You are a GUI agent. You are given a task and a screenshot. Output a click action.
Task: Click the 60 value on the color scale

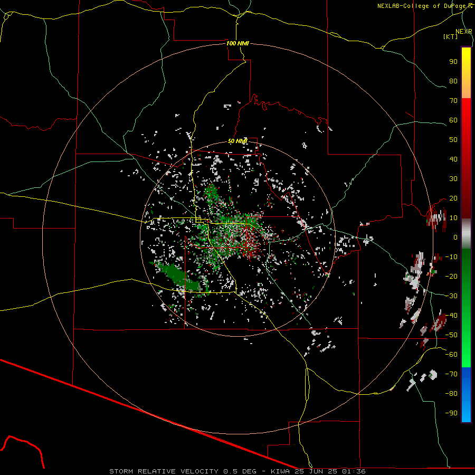click(453, 120)
